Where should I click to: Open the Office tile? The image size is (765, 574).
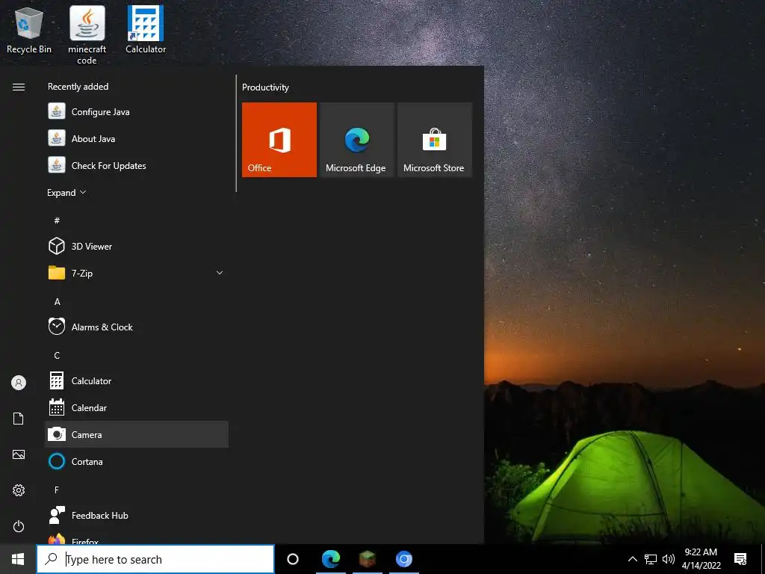tap(279, 140)
